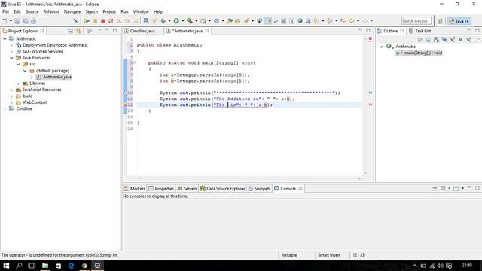Expand the Libraries node
This screenshot has height=271, width=482.
(x=18, y=84)
